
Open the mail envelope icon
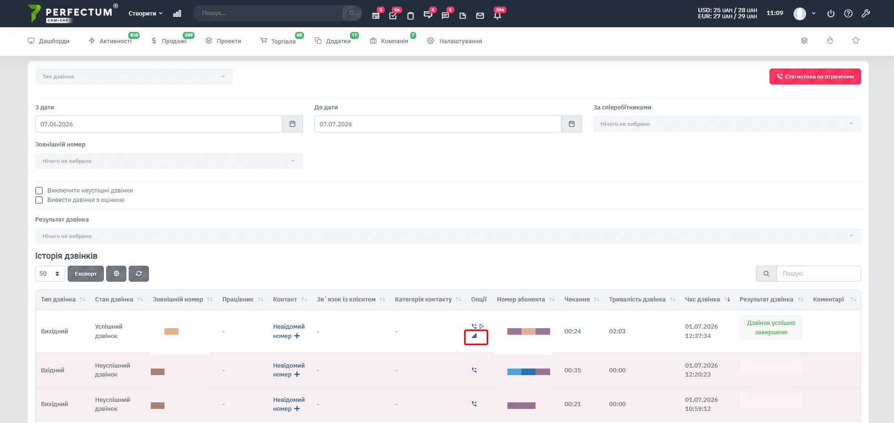click(x=480, y=15)
